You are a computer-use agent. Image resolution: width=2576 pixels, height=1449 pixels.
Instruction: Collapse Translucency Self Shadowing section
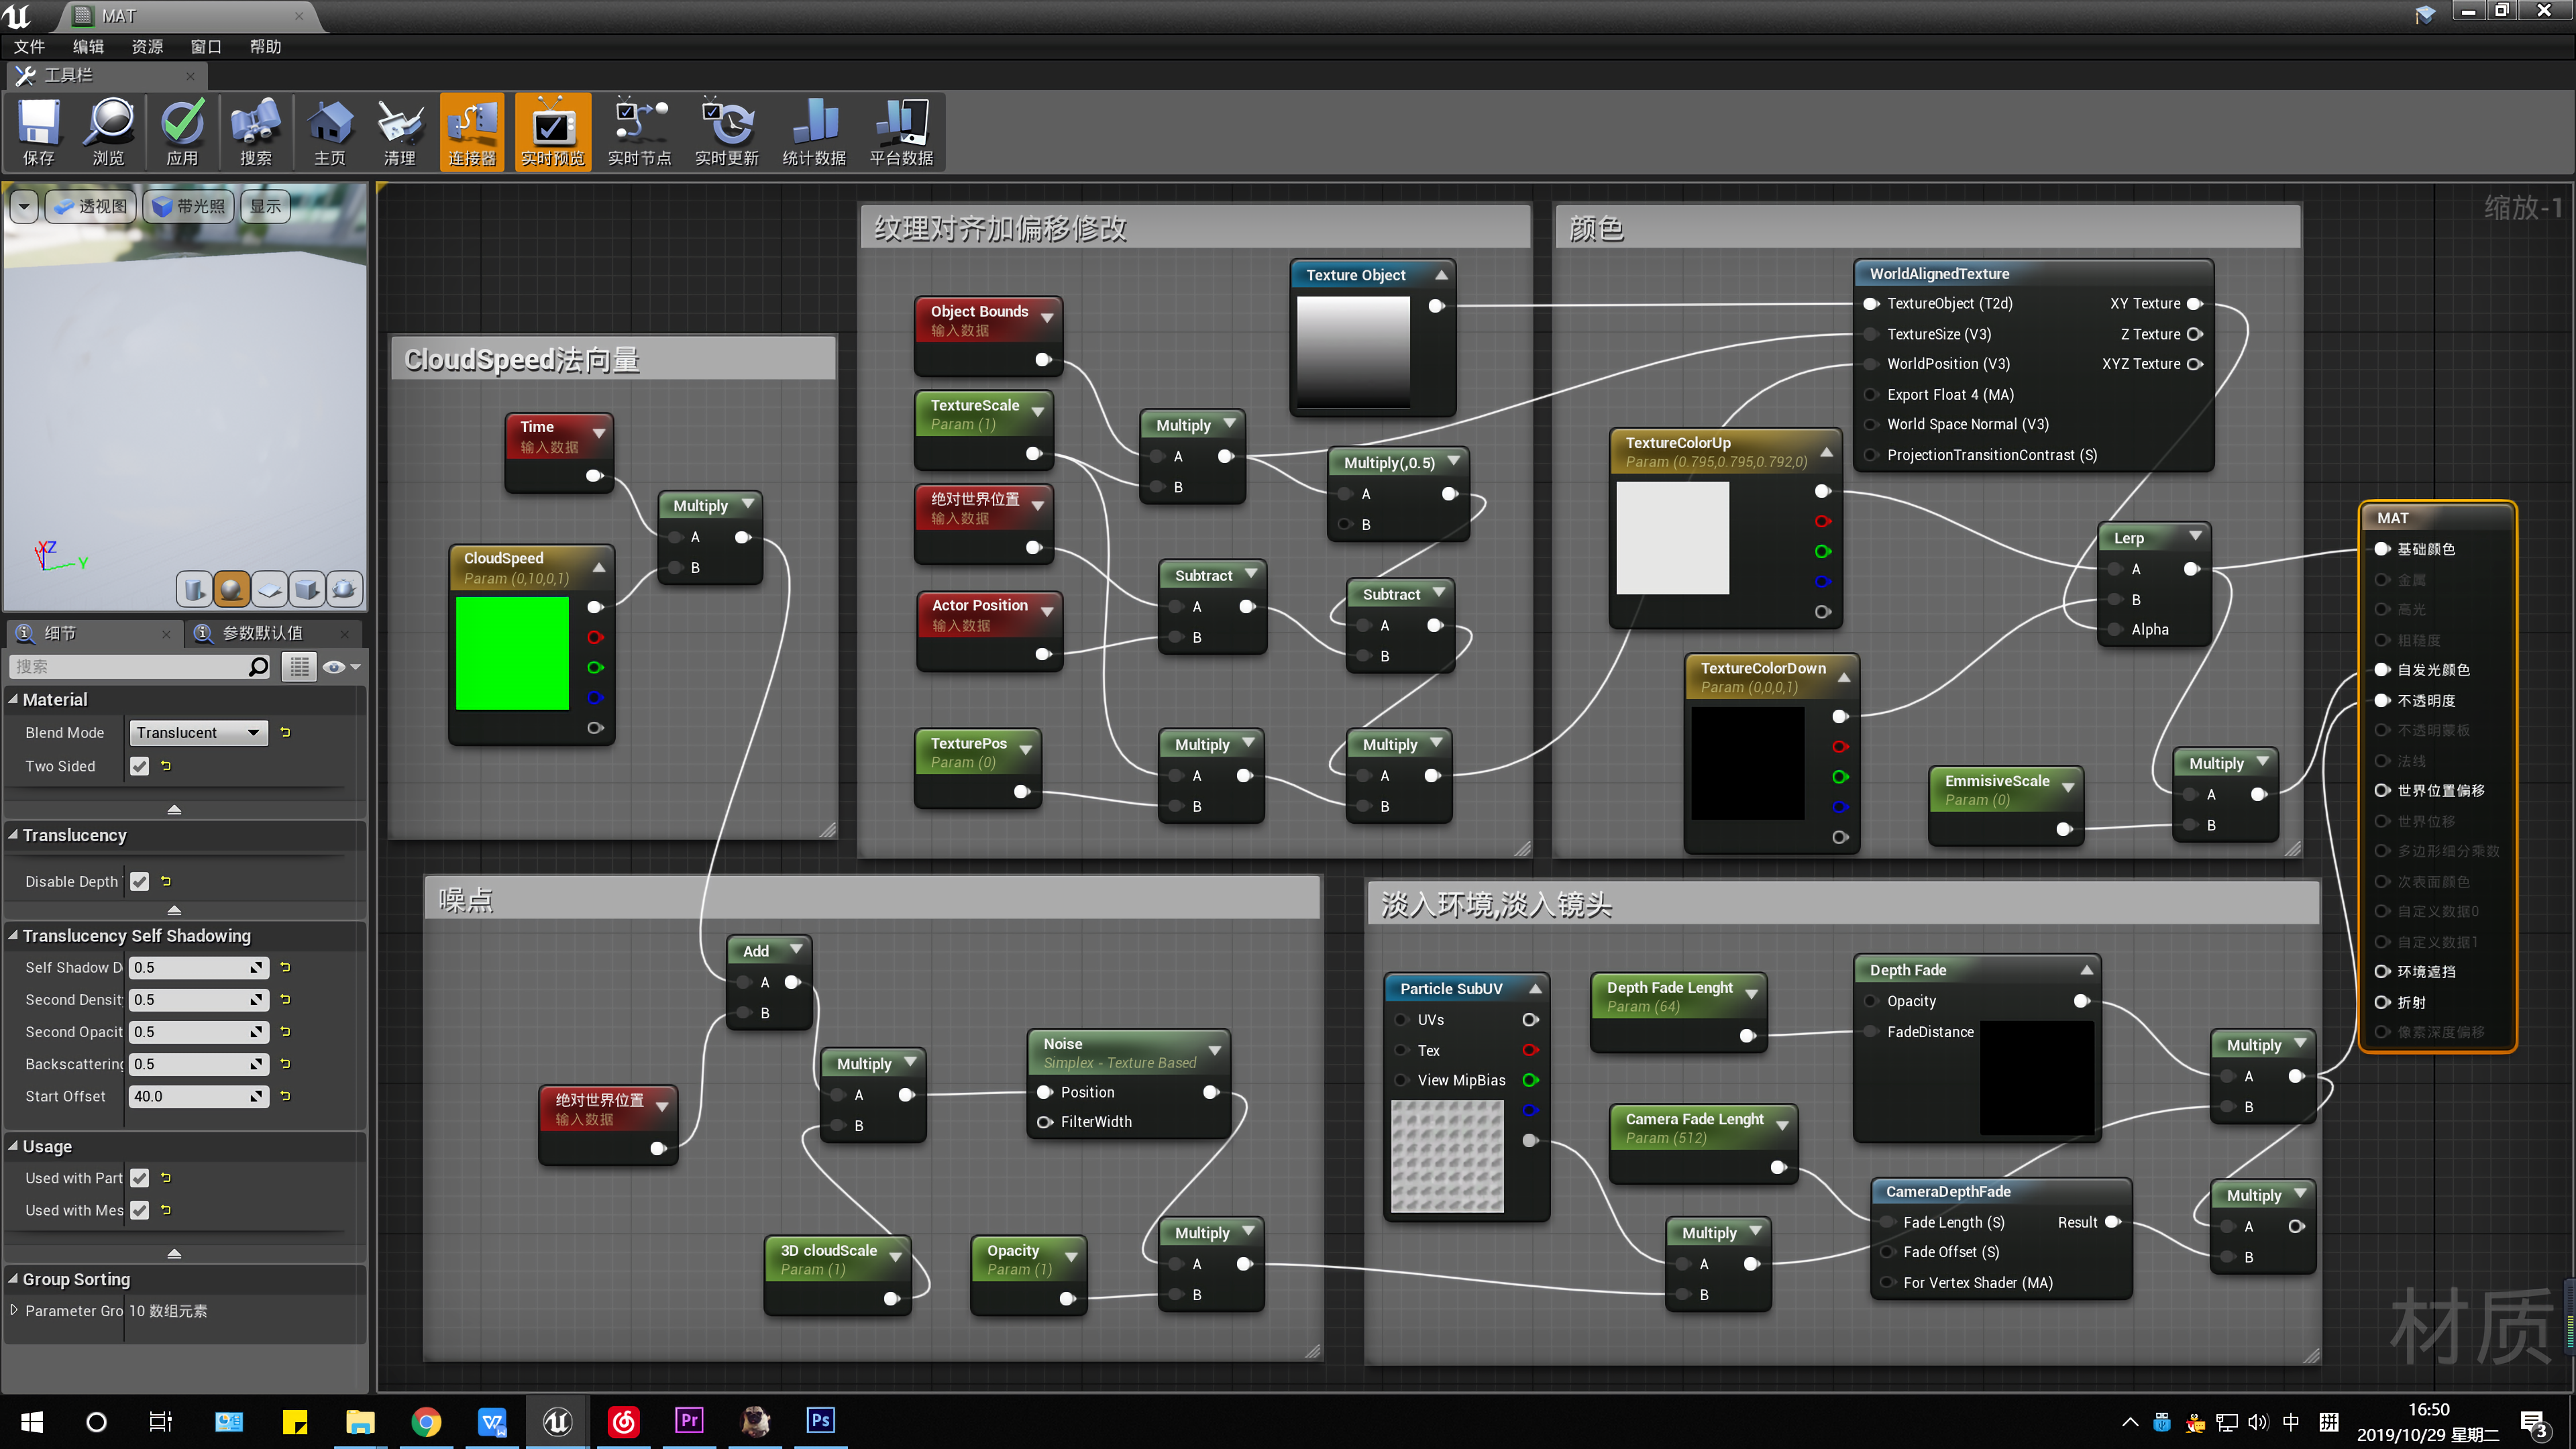click(x=13, y=935)
